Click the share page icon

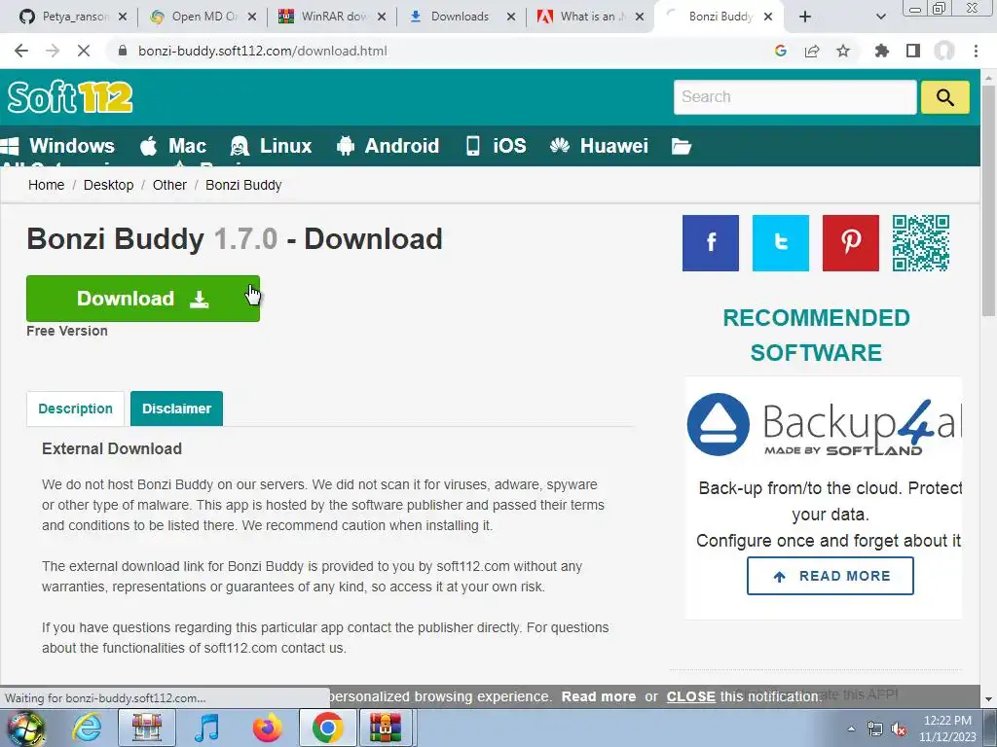tap(812, 51)
